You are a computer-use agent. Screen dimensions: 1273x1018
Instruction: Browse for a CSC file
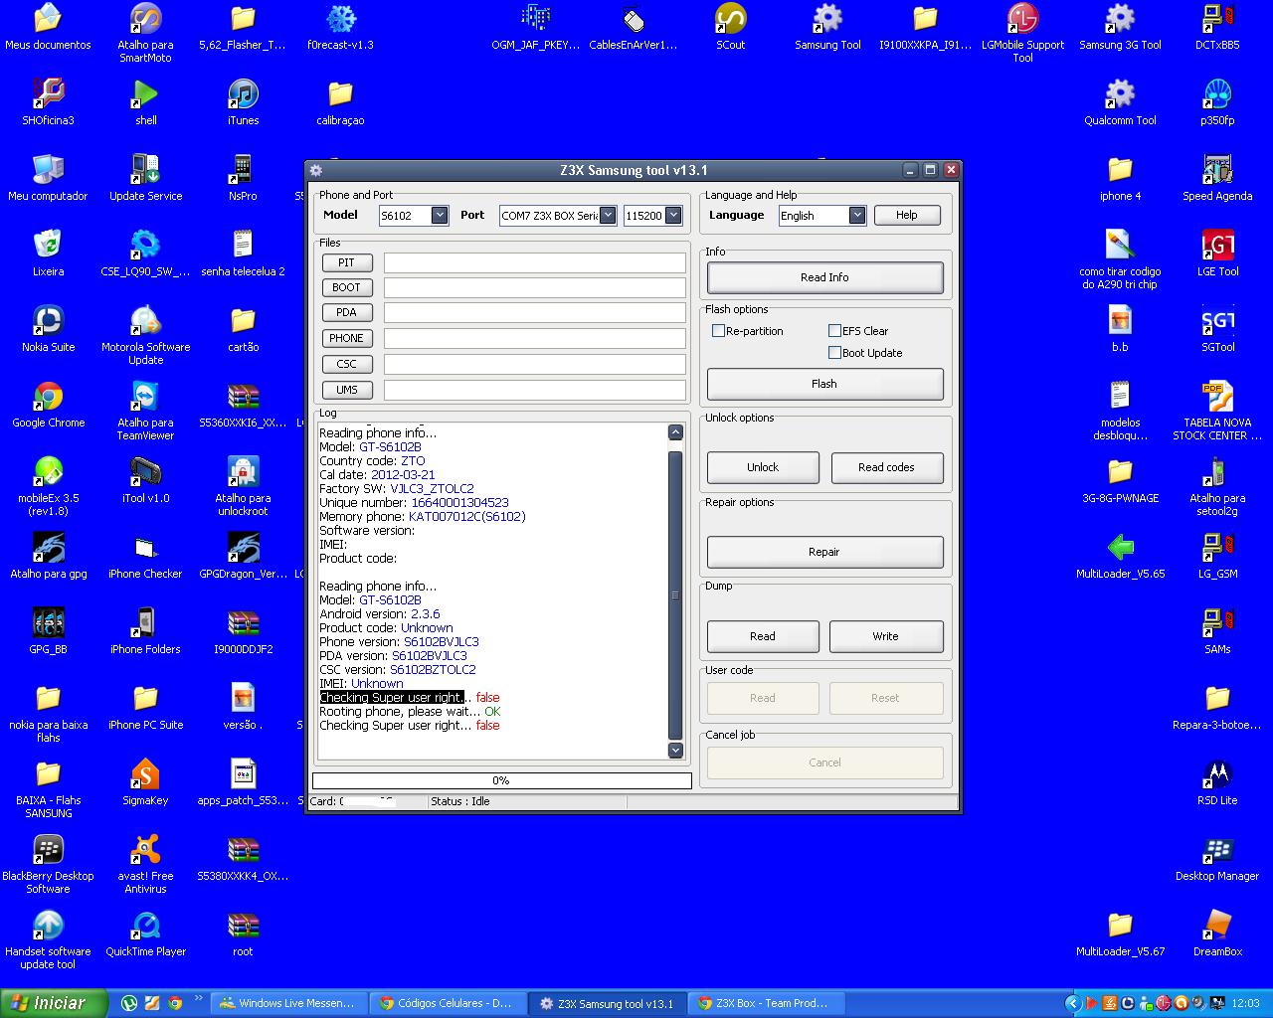coord(346,364)
